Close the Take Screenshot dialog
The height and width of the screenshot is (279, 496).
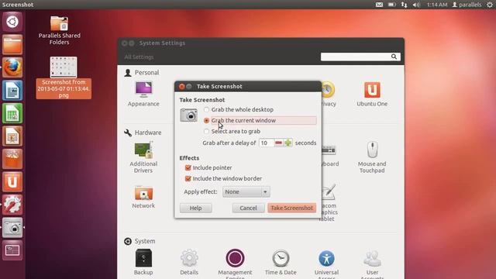click(181, 86)
